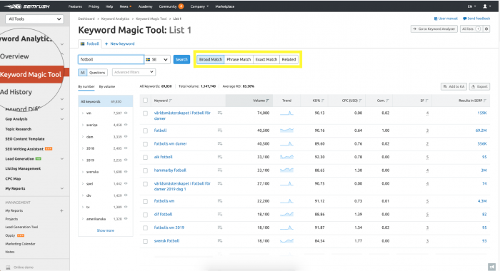Click the fotboll keyword search field
The image size is (500, 271).
tap(111, 60)
